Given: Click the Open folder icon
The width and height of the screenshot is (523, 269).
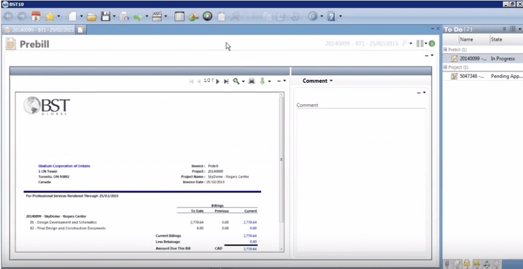Looking at the screenshot, I should (92, 16).
